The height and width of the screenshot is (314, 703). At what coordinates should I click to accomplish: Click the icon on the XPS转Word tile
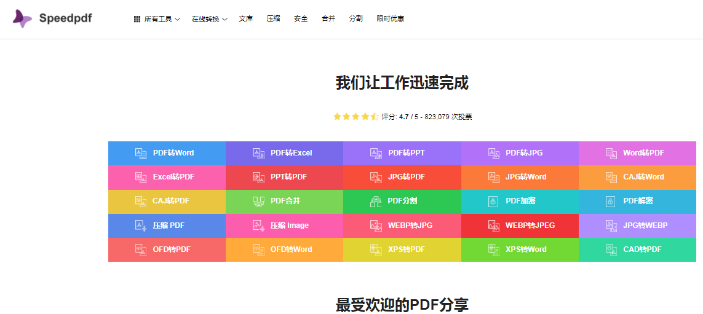[494, 250]
